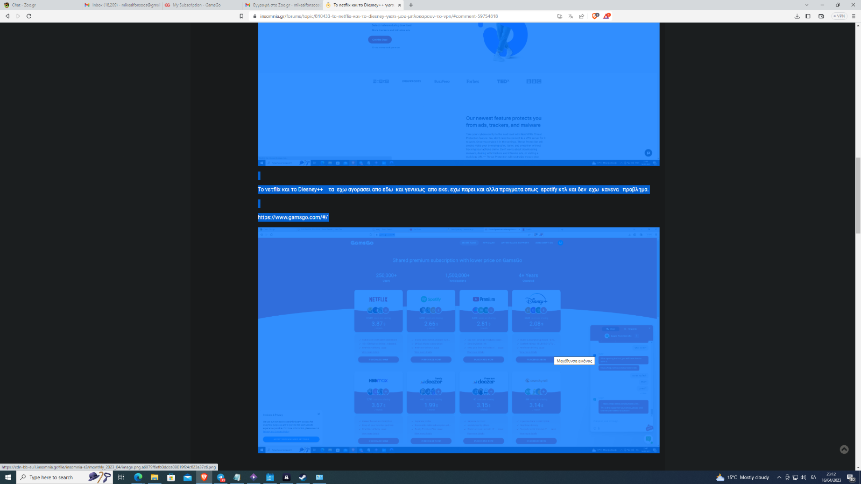The image size is (861, 484).
Task: Close the insomnia netflix Disney tab
Action: [x=399, y=5]
